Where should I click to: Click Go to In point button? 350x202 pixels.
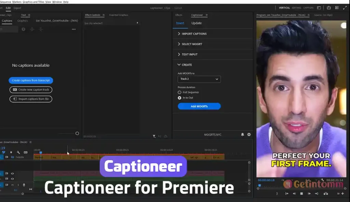[287, 193]
